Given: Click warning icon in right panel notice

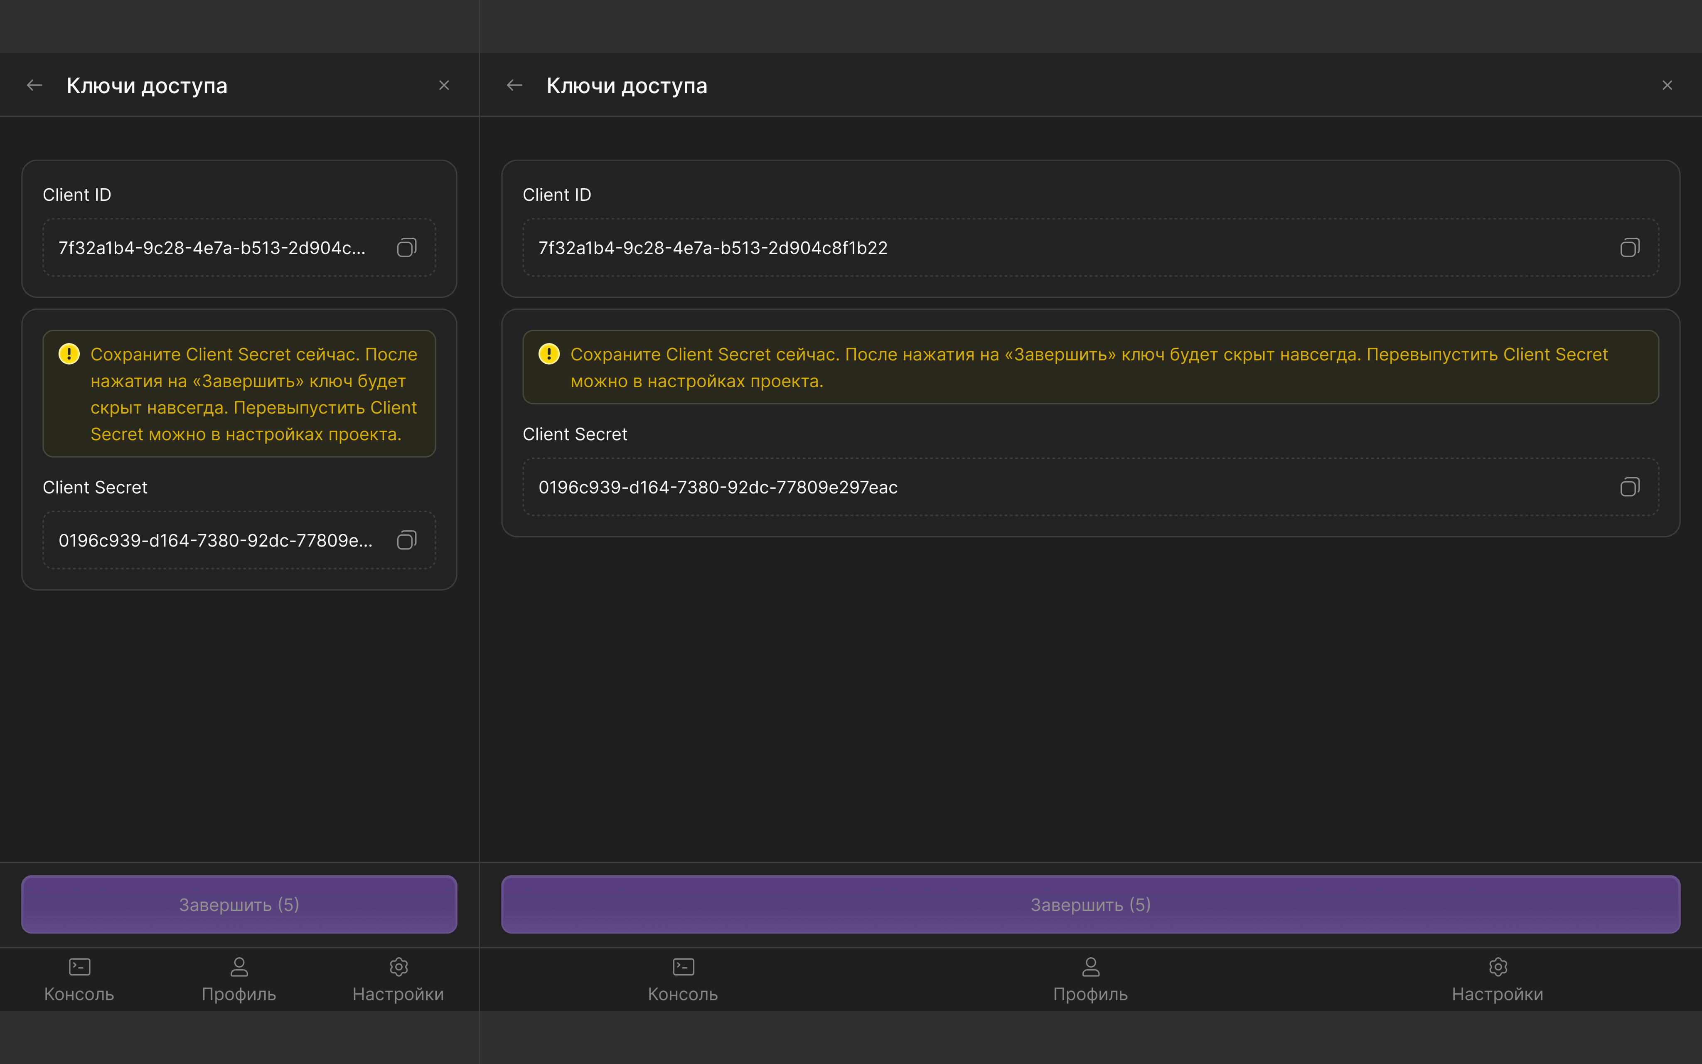Looking at the screenshot, I should [549, 354].
